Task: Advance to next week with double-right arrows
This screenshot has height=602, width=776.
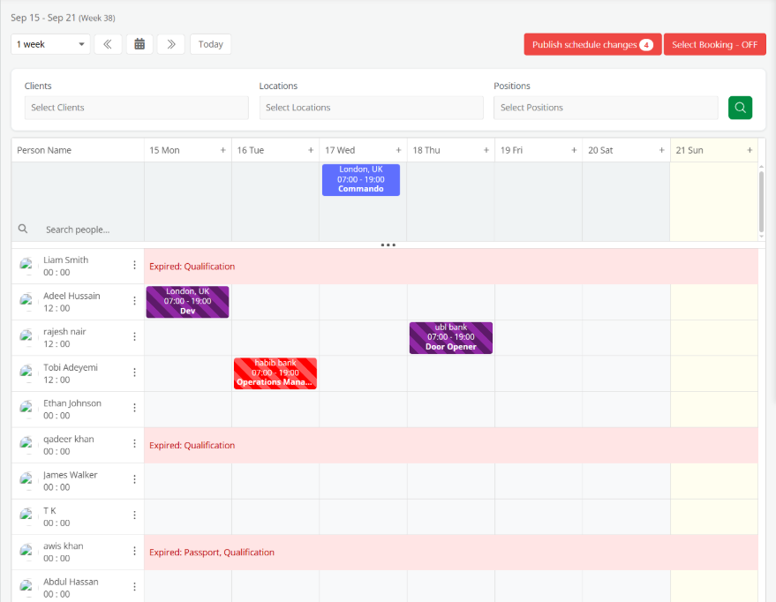Action: tap(170, 44)
